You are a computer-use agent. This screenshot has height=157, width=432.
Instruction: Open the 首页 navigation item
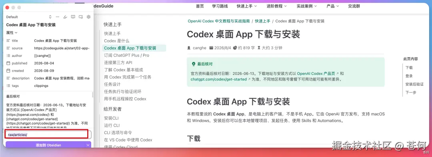tap(200, 6)
